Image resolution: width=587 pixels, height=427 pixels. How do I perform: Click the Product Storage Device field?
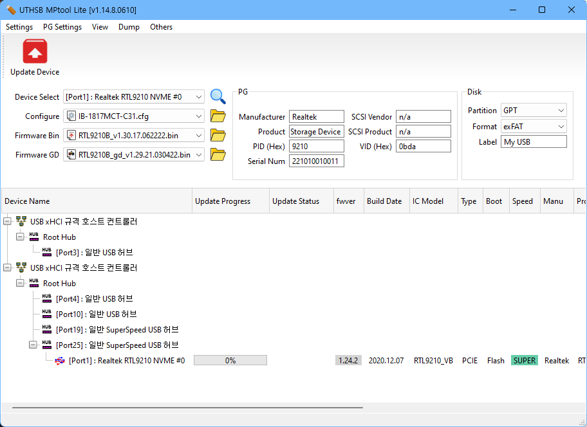pos(316,132)
